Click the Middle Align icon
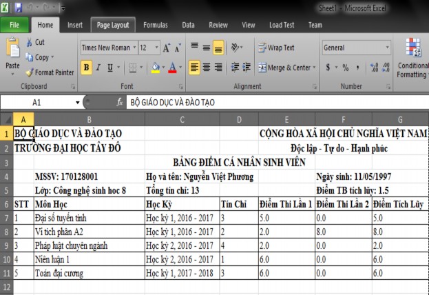The height and width of the screenshot is (295, 429). [207, 48]
